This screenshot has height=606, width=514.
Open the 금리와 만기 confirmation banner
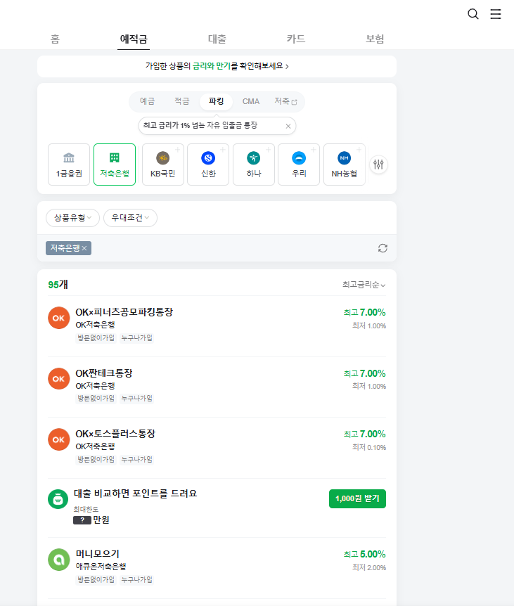click(x=217, y=66)
